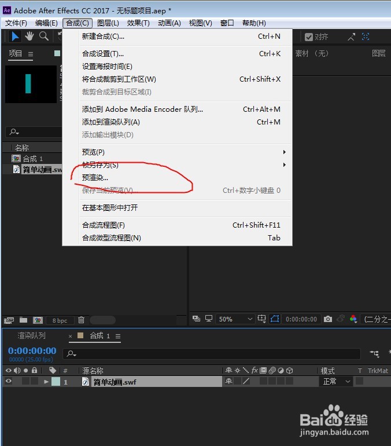The height and width of the screenshot is (446, 391).
Task: Switch to the 渲染队列 tab
Action: click(x=31, y=336)
